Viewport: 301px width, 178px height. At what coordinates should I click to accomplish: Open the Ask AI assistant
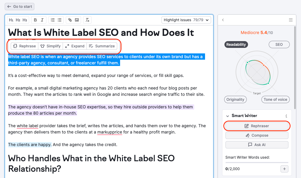pos(257,144)
